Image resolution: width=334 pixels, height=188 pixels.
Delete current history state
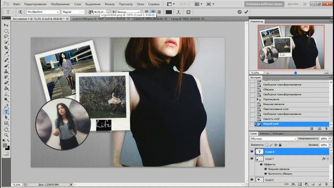pos(326,128)
